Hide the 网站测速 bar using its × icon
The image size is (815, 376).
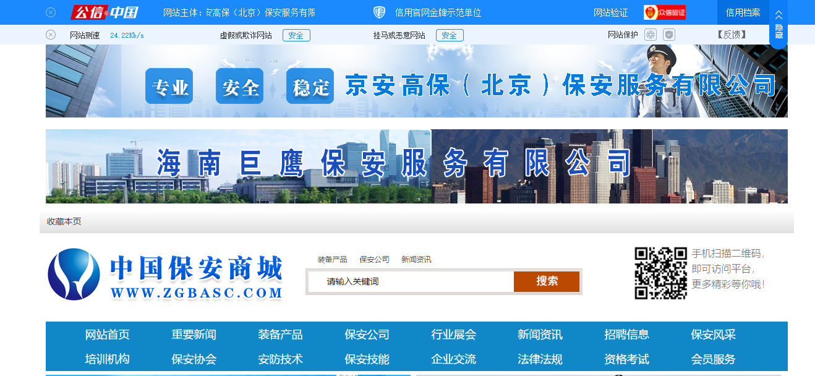click(51, 34)
